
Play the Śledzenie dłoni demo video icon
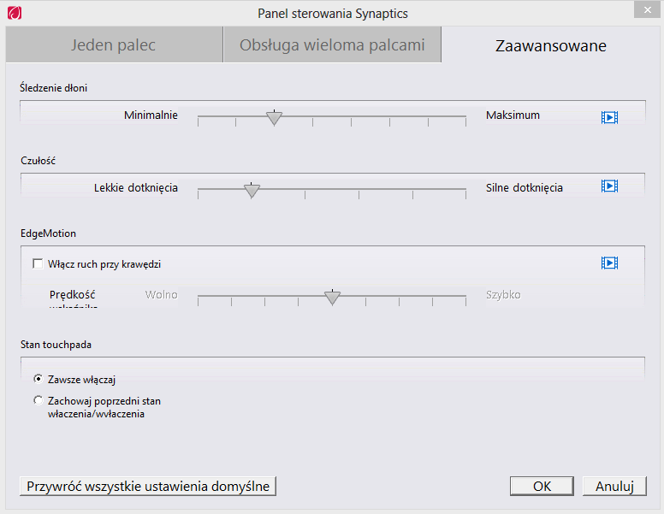[x=609, y=117]
